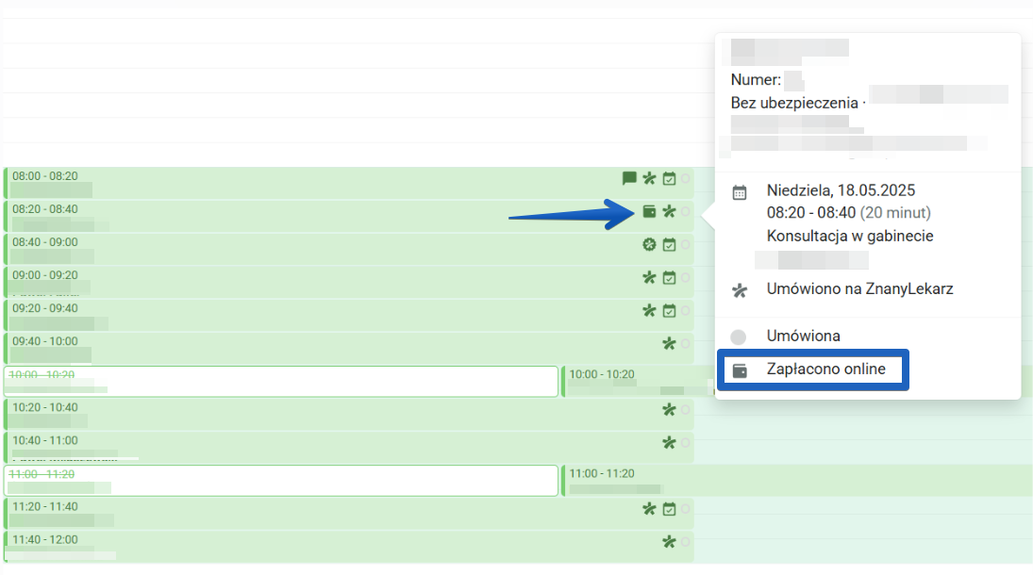Click the wallet icon next to Zapłacono online
1033x575 pixels.
point(740,370)
